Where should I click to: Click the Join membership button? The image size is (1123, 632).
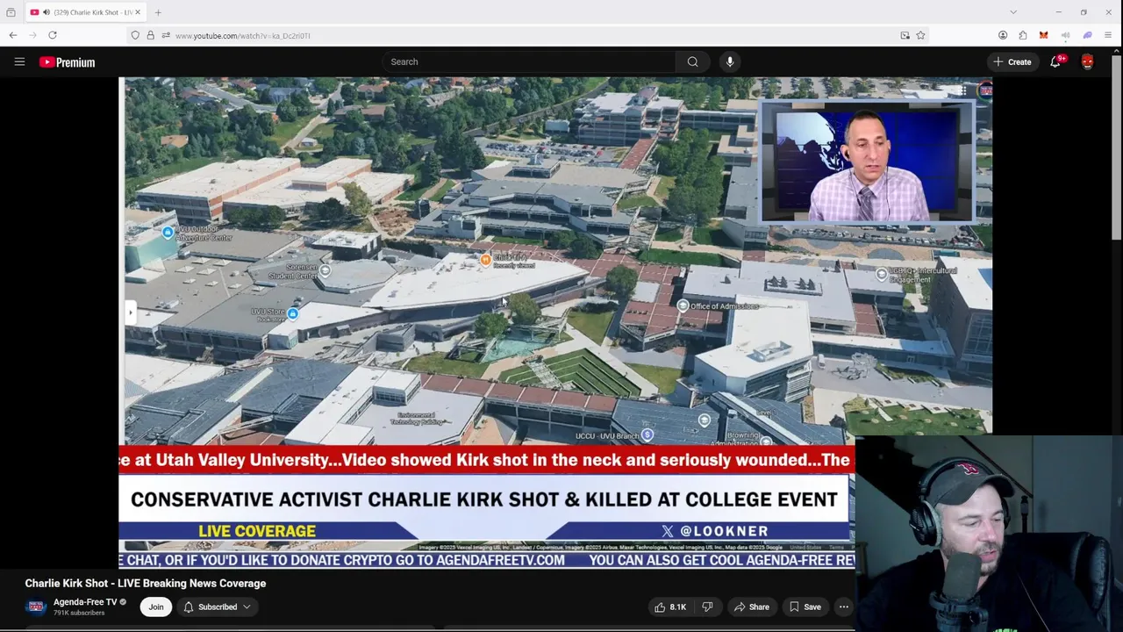click(x=155, y=607)
